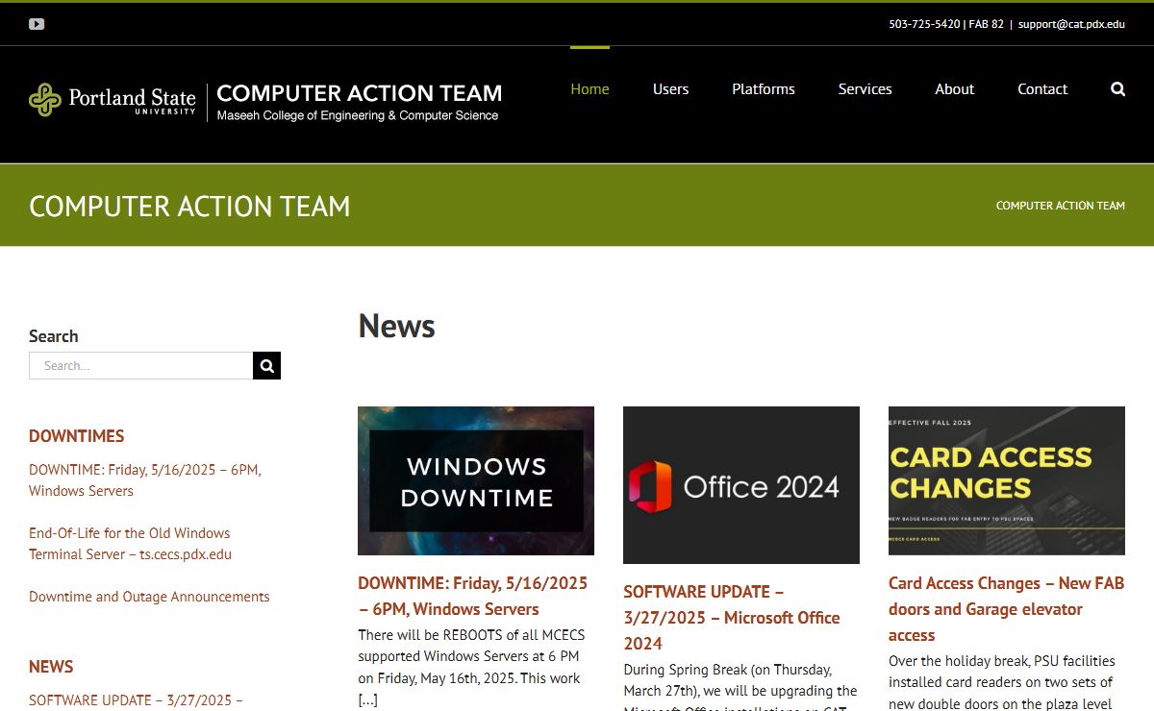Open sidebar SOFTWARE UPDATE 3/27/2025 link
This screenshot has width=1154, height=711.
pyautogui.click(x=136, y=700)
